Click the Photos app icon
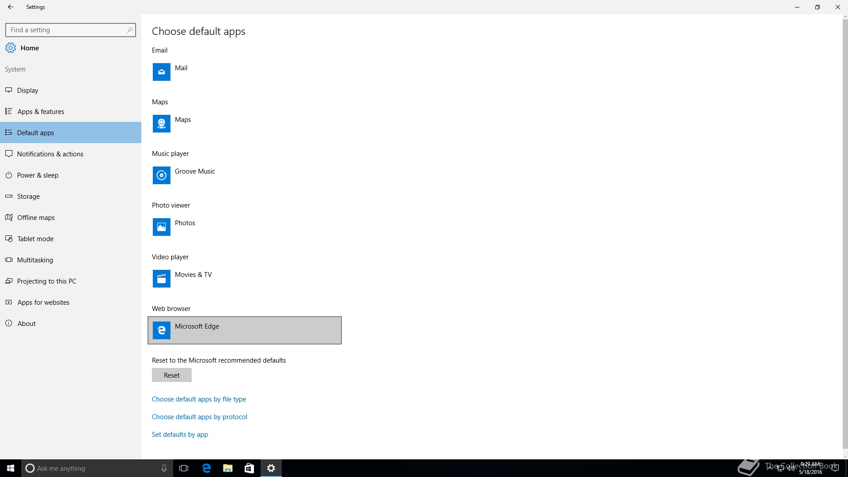This screenshot has height=477, width=848. [162, 227]
